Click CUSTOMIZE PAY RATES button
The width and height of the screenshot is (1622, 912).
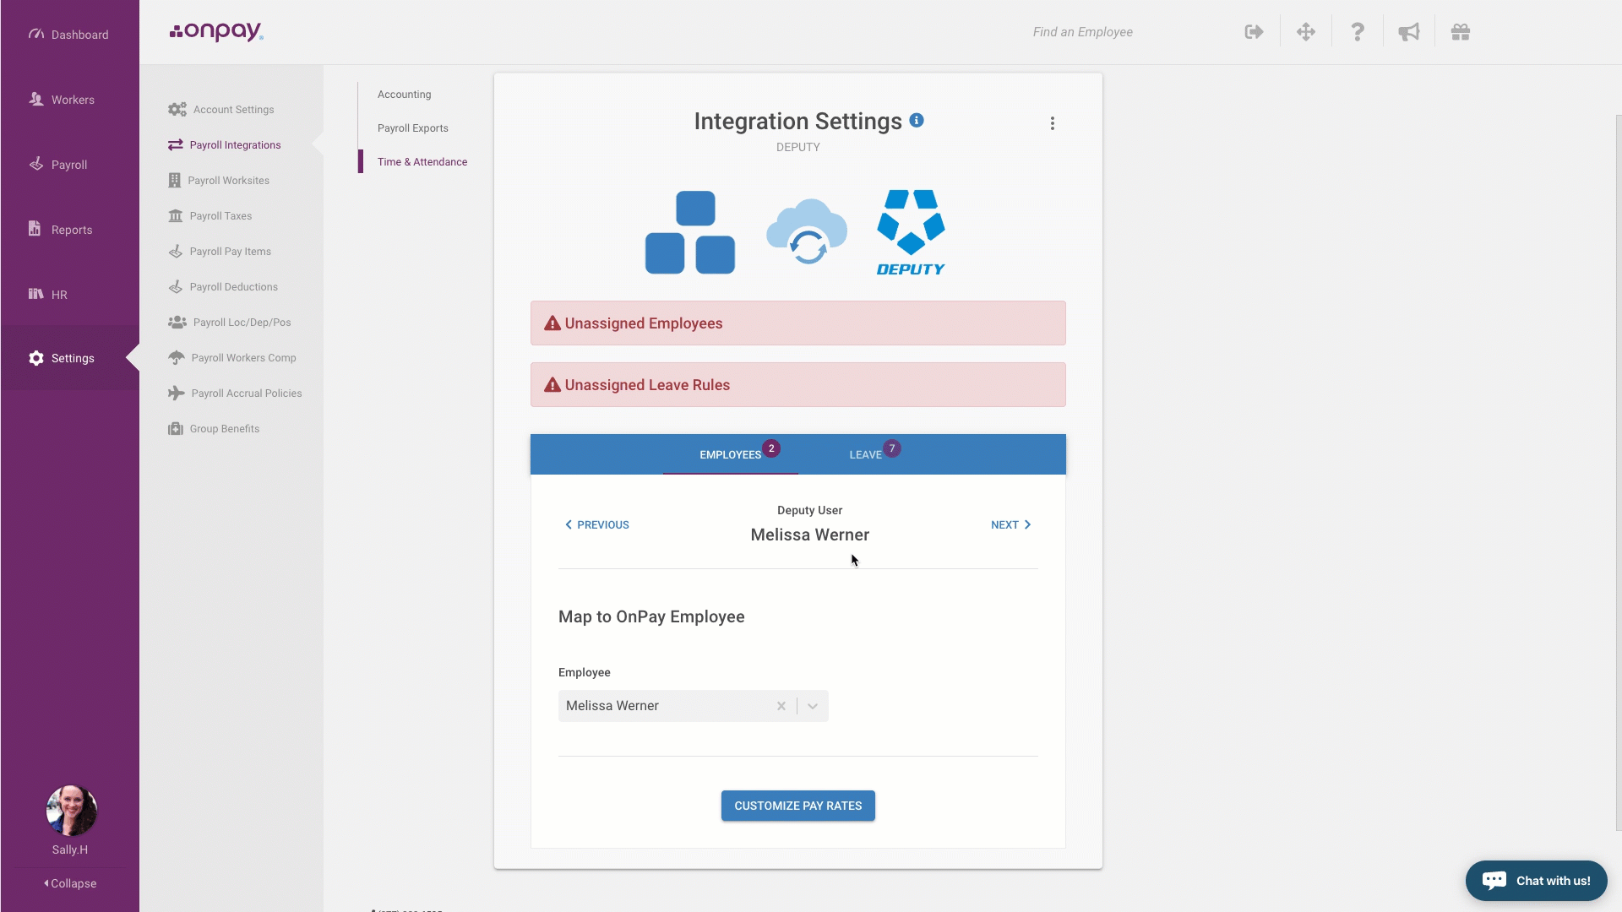[797, 806]
